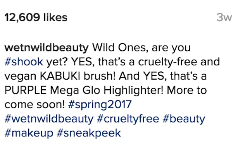Click "yet?" after the #shook hashtag

pyautogui.click(x=57, y=62)
